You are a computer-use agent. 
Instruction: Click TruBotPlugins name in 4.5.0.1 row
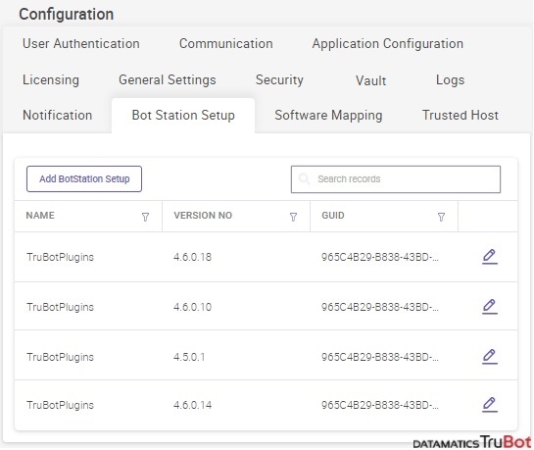tap(60, 357)
